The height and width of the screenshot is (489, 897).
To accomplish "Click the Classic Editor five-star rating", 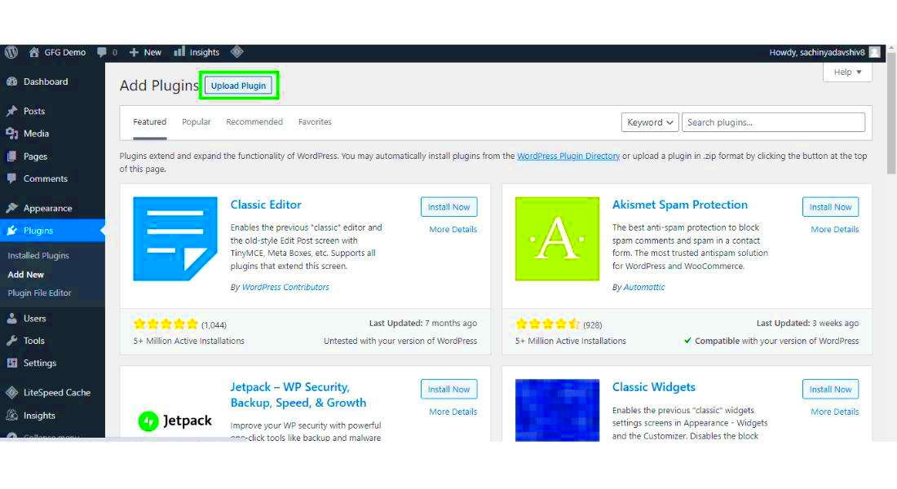I will point(166,324).
